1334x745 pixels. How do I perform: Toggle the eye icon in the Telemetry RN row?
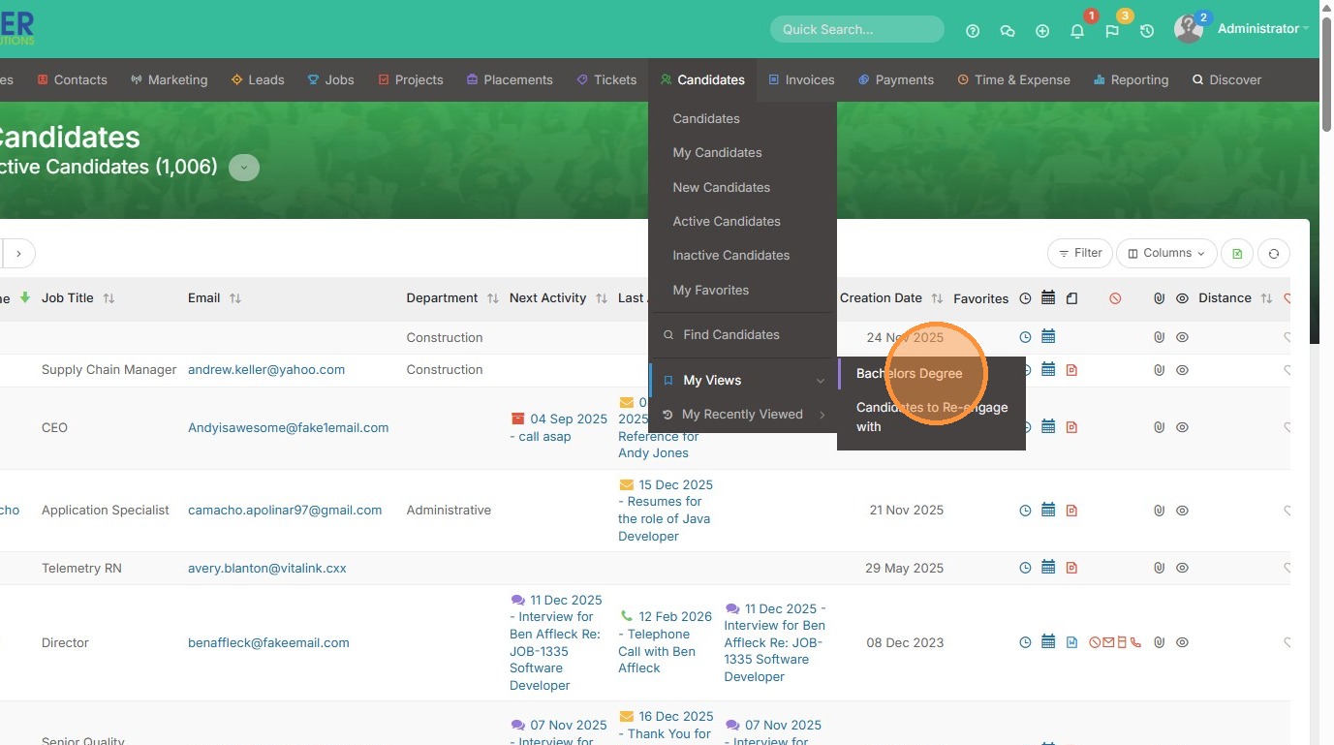coord(1182,569)
